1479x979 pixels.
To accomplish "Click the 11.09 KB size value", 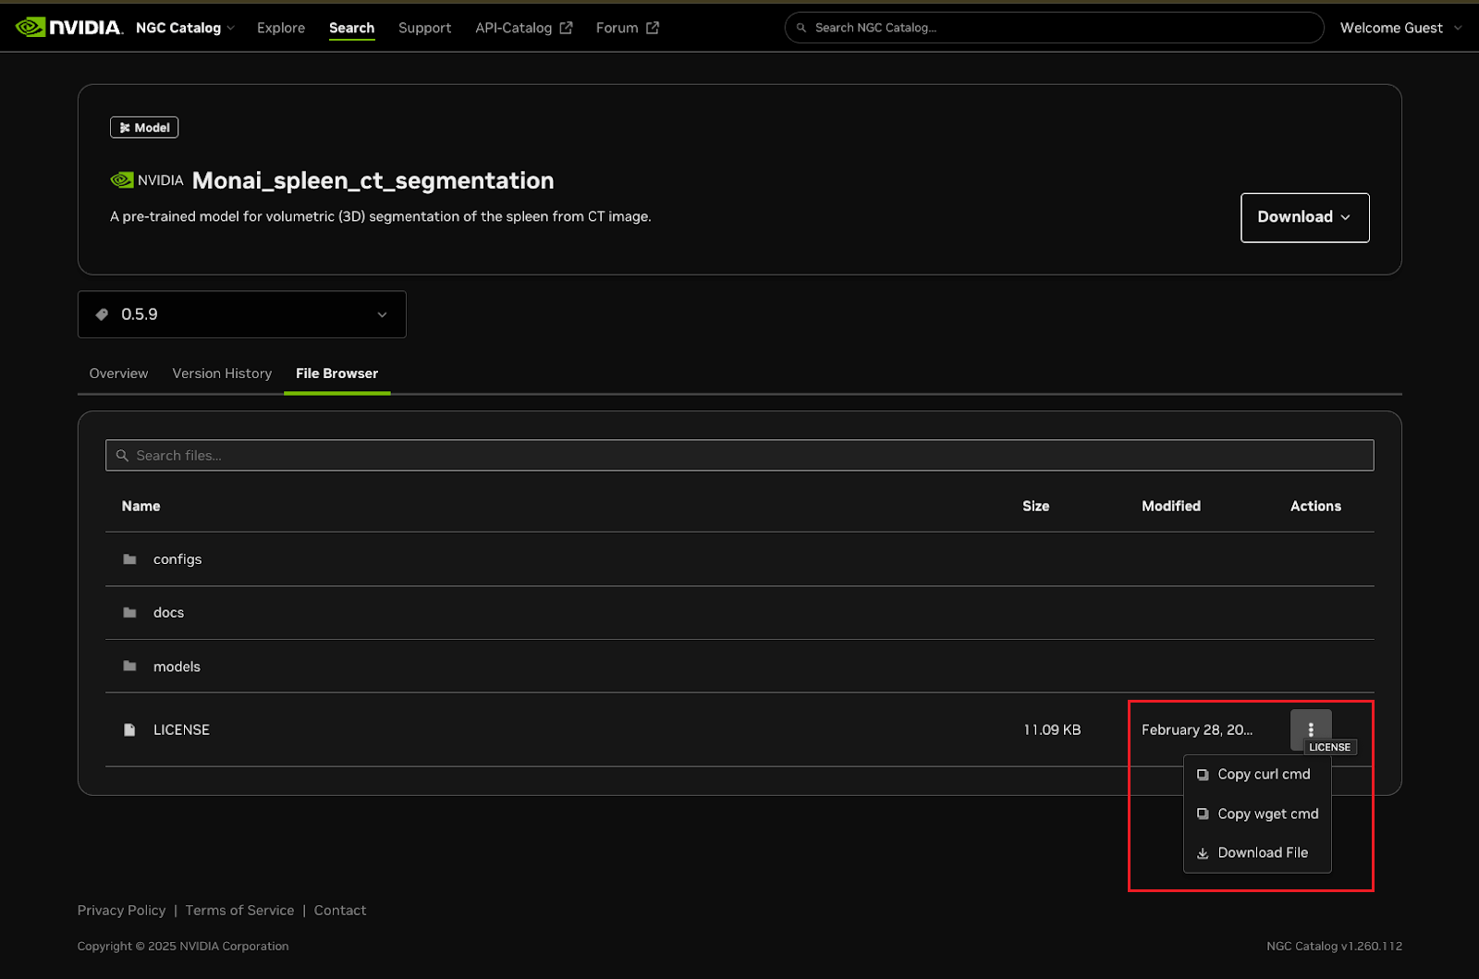I will click(x=1052, y=729).
